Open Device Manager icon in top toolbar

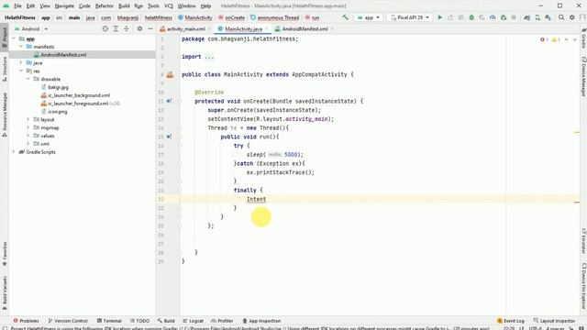pyautogui.click(x=537, y=17)
